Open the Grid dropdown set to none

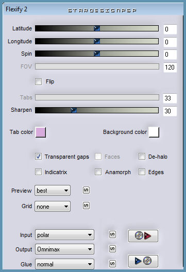point(53,207)
